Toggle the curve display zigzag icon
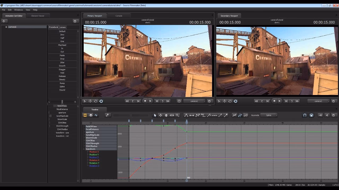The image size is (339, 190). (234, 115)
